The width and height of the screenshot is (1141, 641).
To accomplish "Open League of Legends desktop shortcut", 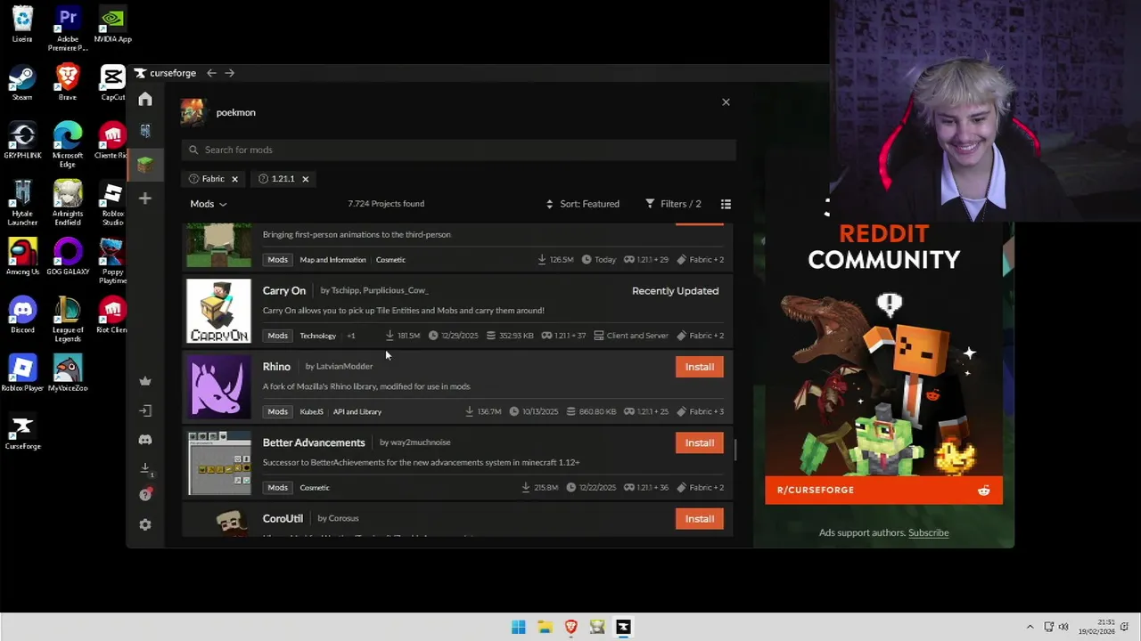I will point(68,320).
